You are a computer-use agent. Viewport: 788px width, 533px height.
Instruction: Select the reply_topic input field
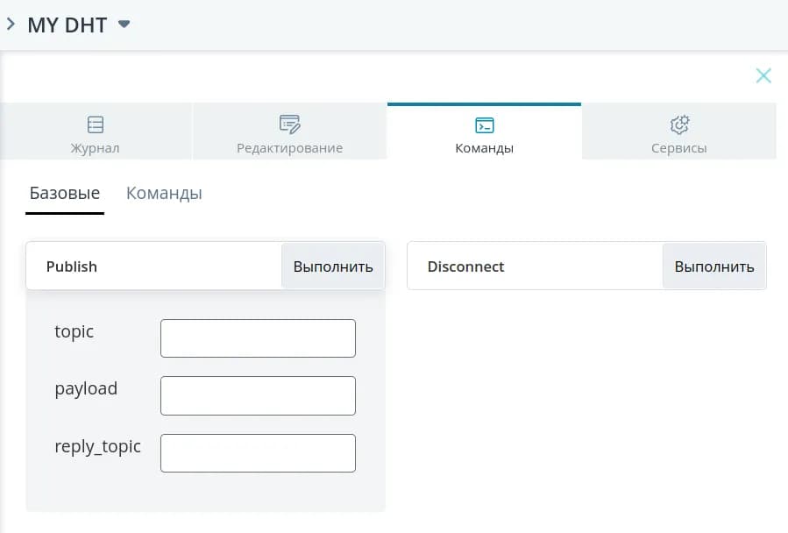pyautogui.click(x=258, y=453)
